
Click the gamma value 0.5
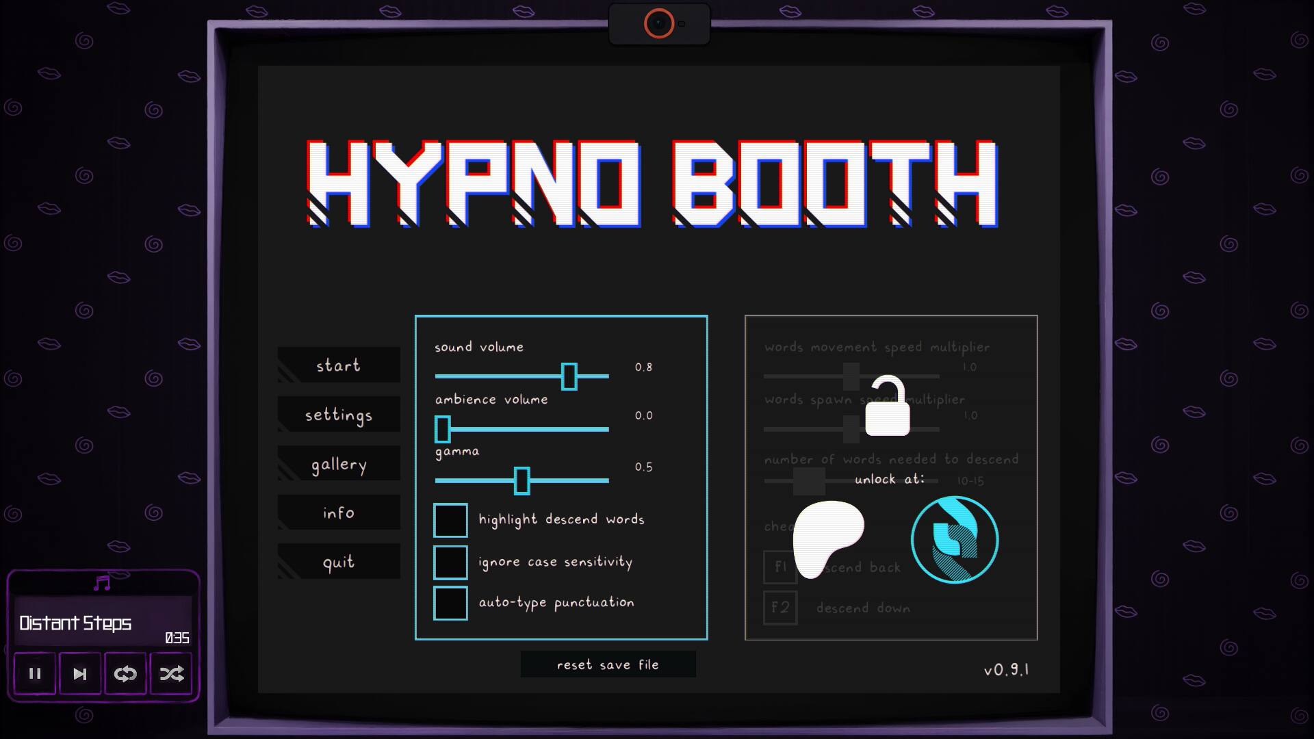click(x=643, y=467)
